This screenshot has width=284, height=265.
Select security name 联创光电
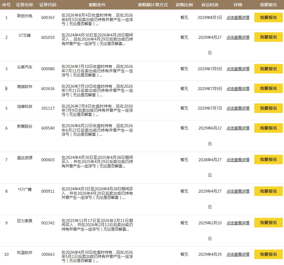[x=25, y=16]
